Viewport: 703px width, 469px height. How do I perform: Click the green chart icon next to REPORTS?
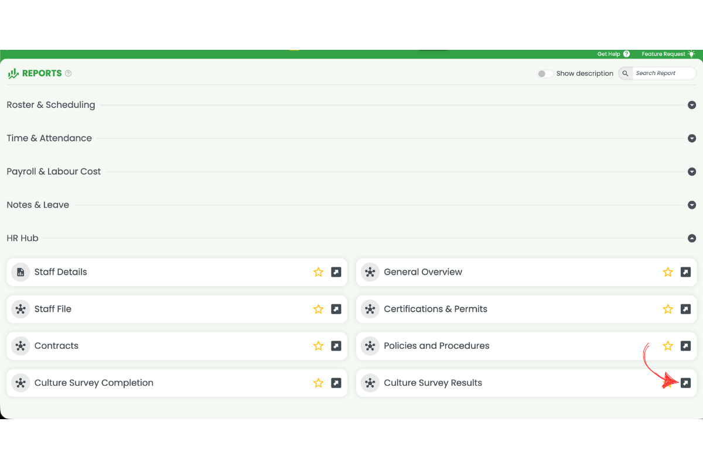pyautogui.click(x=13, y=73)
